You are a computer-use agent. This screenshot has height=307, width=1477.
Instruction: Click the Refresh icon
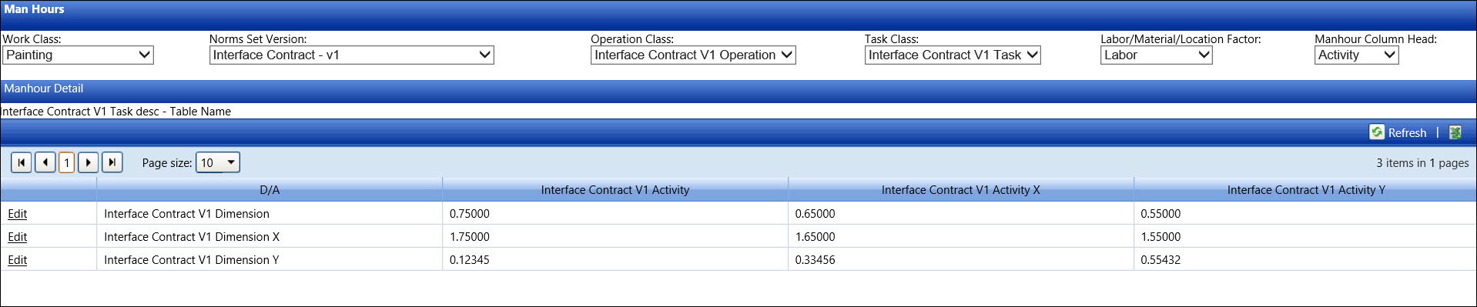click(x=1377, y=132)
